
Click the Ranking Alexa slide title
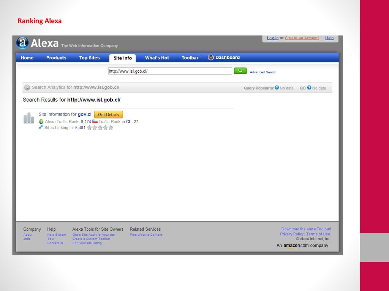(x=40, y=21)
